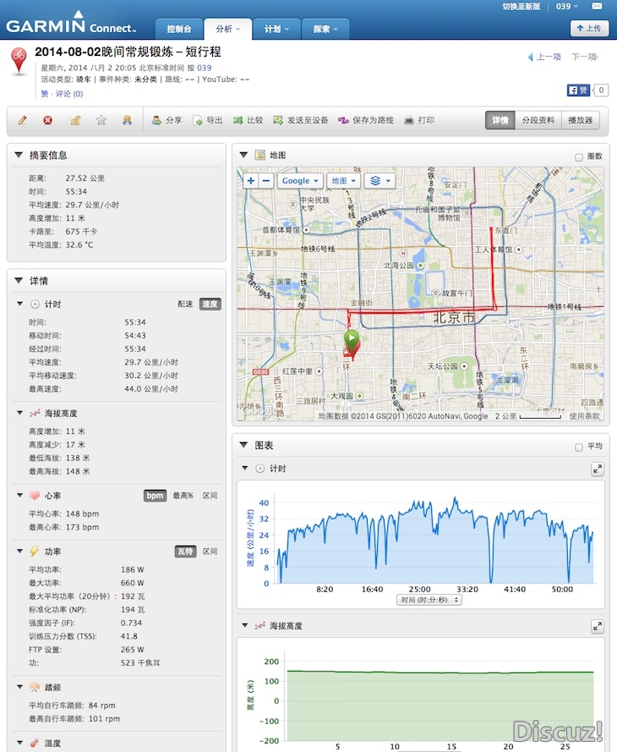Click the award badge icon in toolbar

click(x=127, y=120)
